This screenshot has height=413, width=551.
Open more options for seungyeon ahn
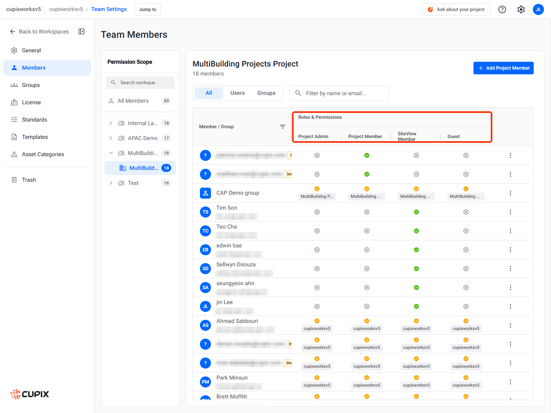pyautogui.click(x=510, y=288)
